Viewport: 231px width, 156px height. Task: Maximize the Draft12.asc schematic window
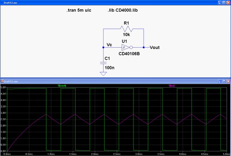[x=224, y=3]
